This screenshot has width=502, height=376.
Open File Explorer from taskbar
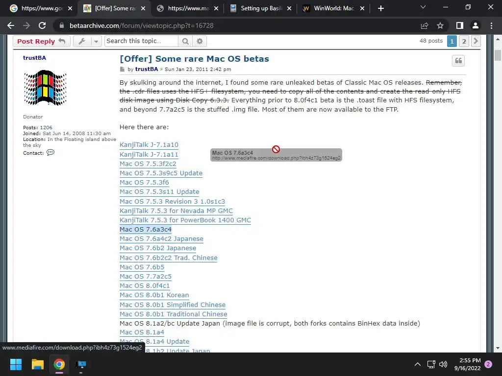[x=37, y=364]
